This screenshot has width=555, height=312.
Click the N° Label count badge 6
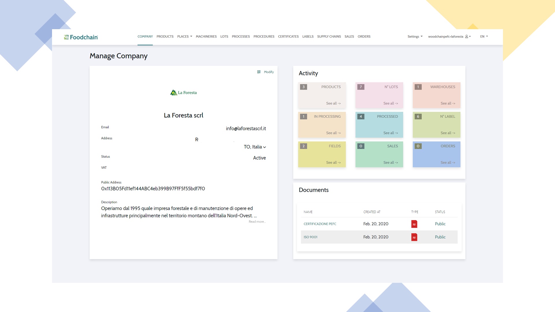418,116
